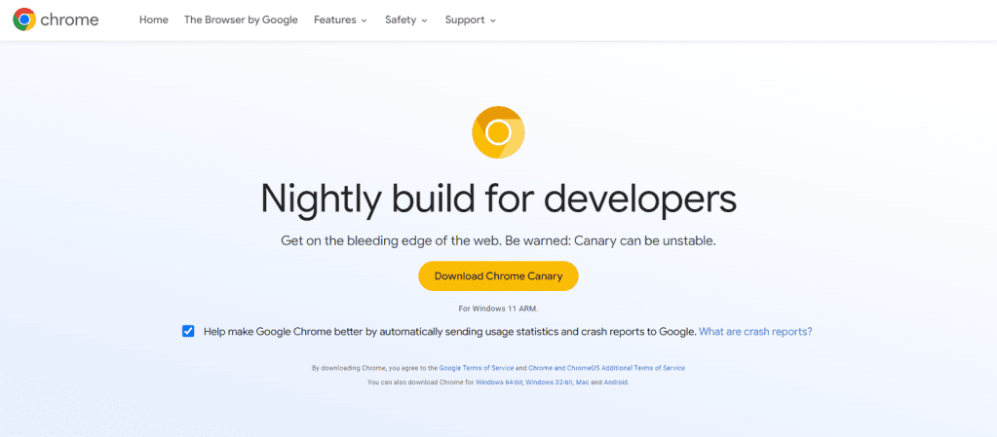Expand the Support navigation menu
This screenshot has width=997, height=437.
coord(470,19)
